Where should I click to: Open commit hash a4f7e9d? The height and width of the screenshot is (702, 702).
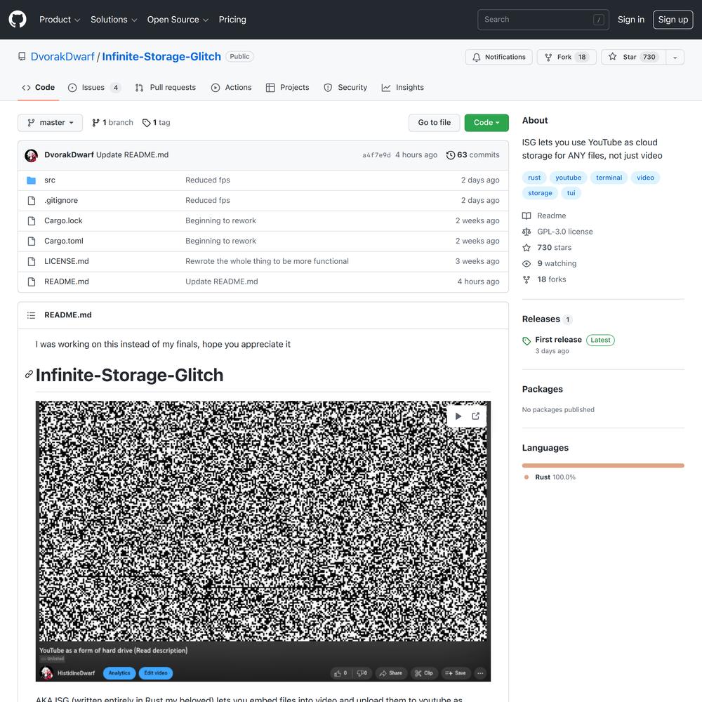point(376,155)
